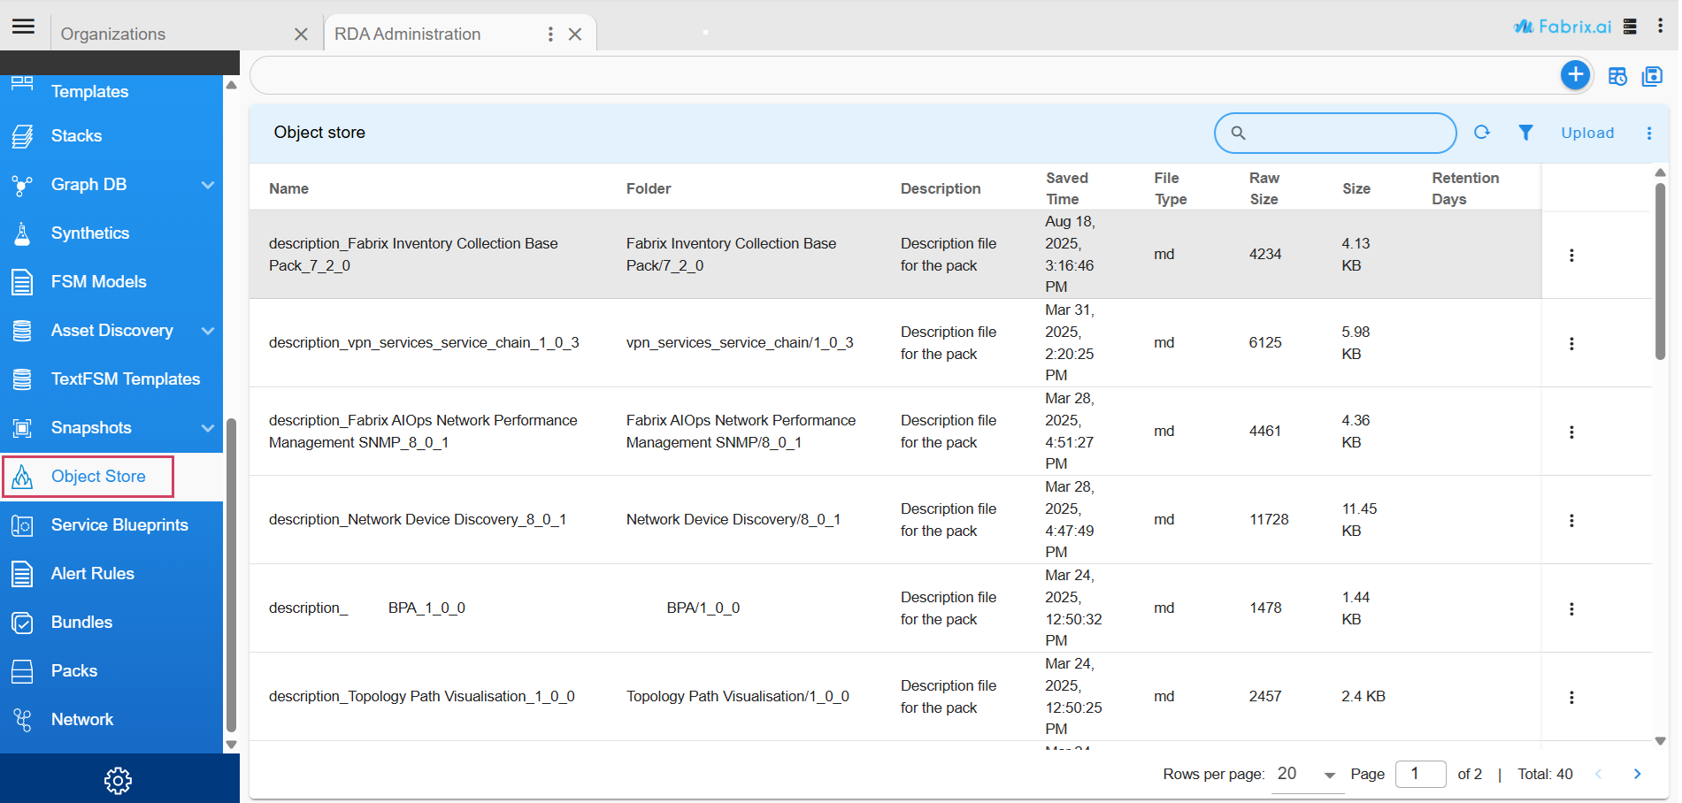Open row actions for description_vpn_services_service_chain_1_0_3

click(x=1571, y=343)
